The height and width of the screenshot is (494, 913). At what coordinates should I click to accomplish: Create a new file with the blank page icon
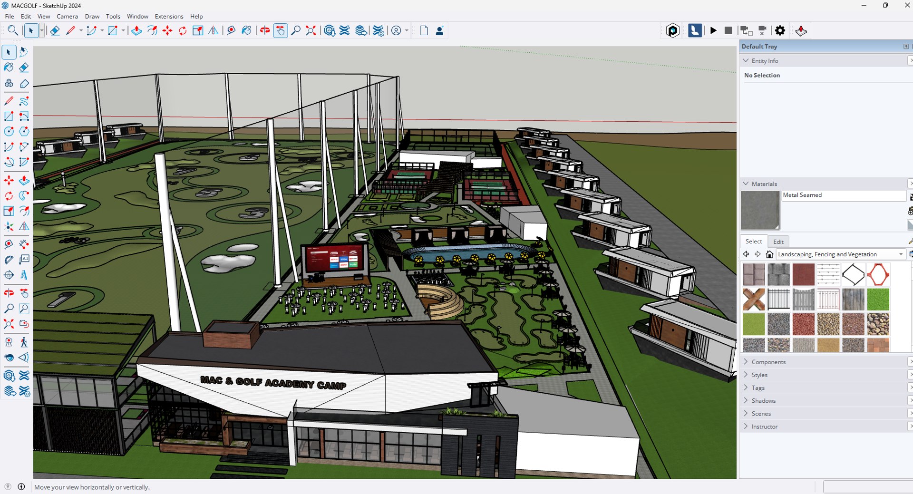pos(424,30)
